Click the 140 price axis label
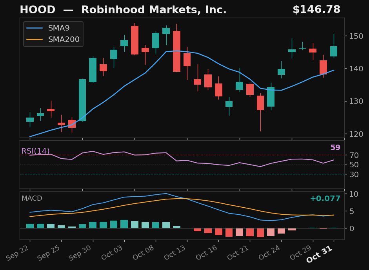This screenshot has width=369, height=270. (x=356, y=69)
